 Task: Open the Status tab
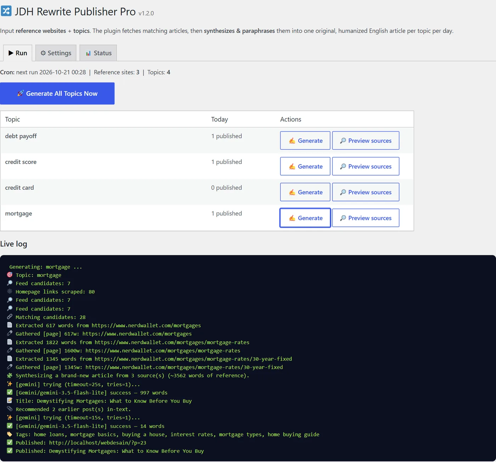tap(98, 53)
